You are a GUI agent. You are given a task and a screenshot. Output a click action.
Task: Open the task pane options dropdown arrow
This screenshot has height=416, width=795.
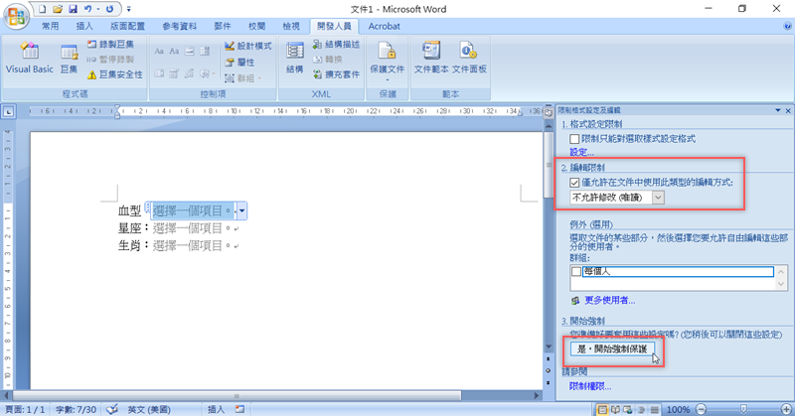778,110
